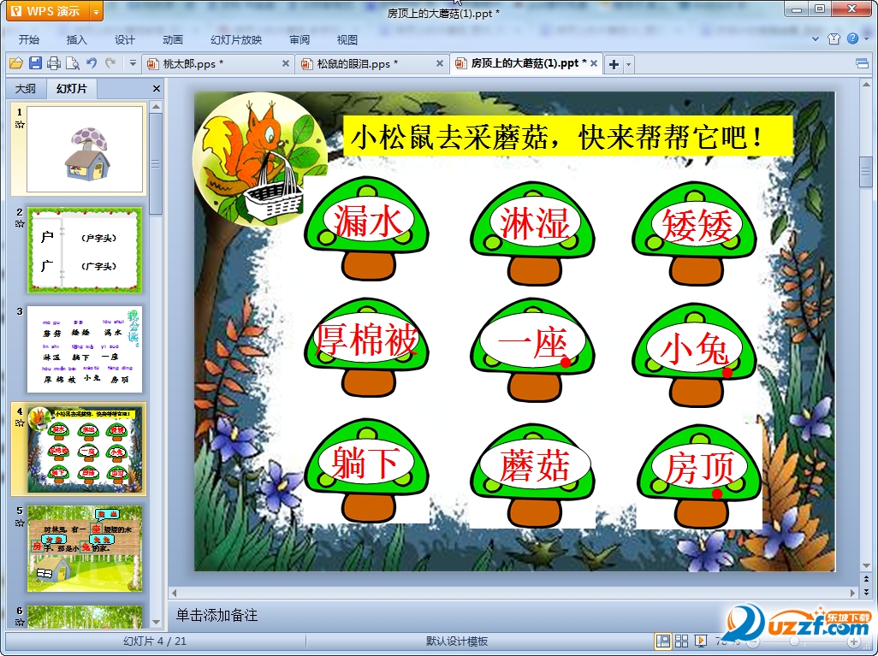Click the 房顶 mushroom on the slide

click(699, 476)
